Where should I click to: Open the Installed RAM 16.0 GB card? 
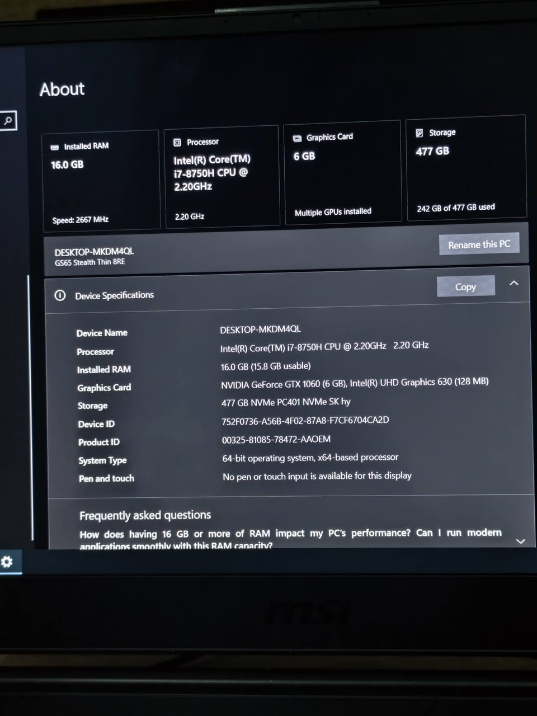[101, 181]
